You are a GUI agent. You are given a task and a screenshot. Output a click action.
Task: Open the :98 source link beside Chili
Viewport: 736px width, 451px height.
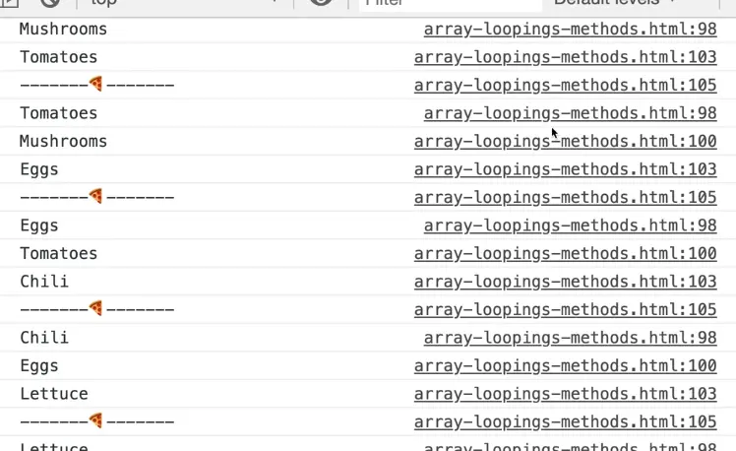point(570,339)
